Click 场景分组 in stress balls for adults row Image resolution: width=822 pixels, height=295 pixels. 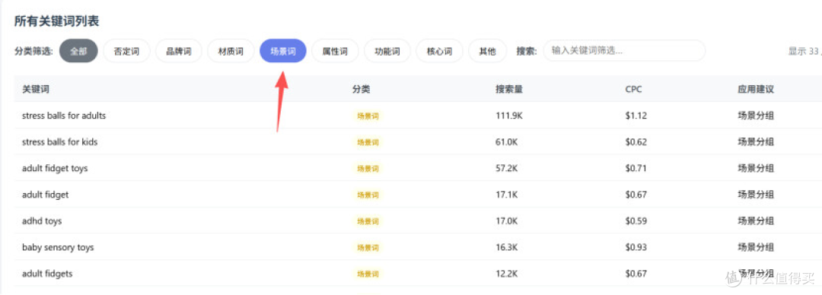(756, 116)
